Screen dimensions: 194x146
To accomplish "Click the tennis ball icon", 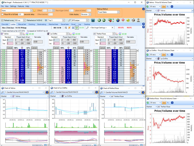I will click(x=128, y=20).
